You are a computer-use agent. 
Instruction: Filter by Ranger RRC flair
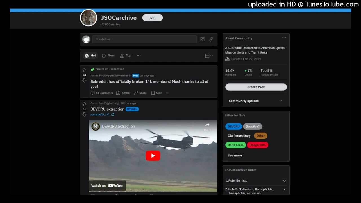(x=258, y=145)
